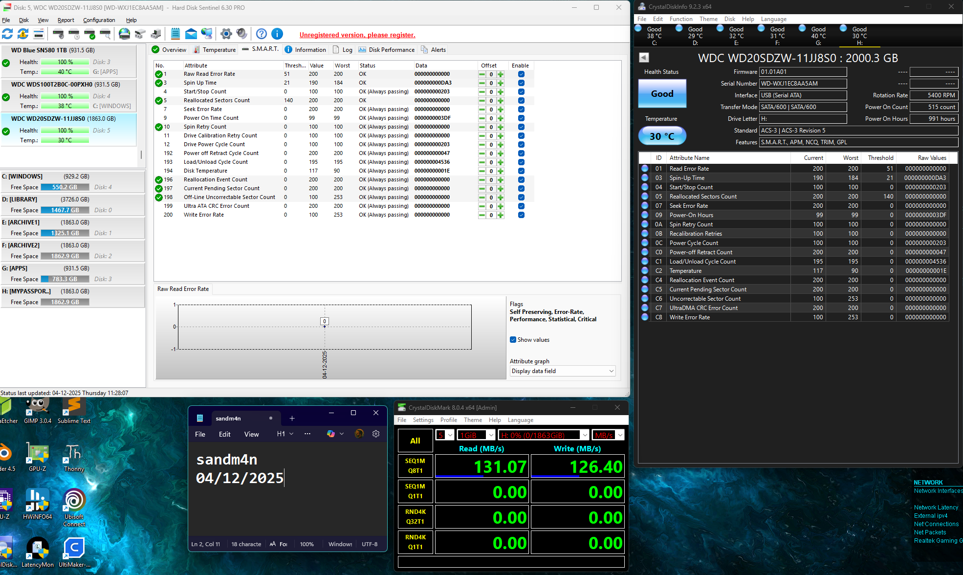Viewport: 963px width, 575px height.
Task: Click the blue envelope send-report icon
Action: tap(191, 34)
